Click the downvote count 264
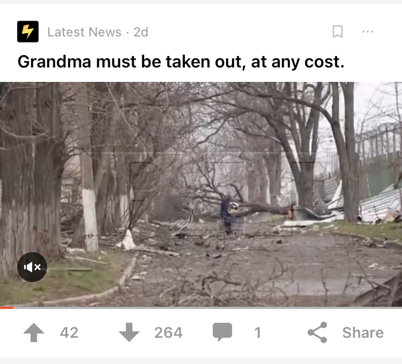The height and width of the screenshot is (364, 402). point(168,332)
